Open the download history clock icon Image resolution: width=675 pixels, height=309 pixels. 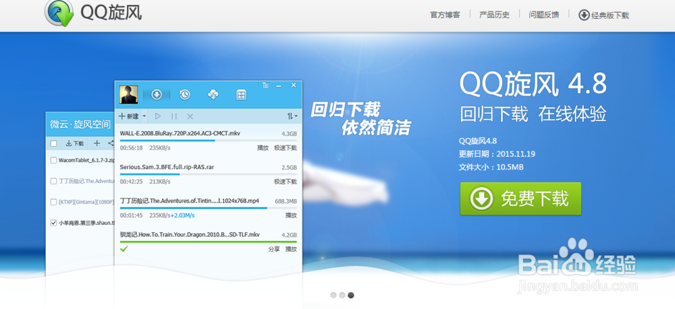click(185, 94)
